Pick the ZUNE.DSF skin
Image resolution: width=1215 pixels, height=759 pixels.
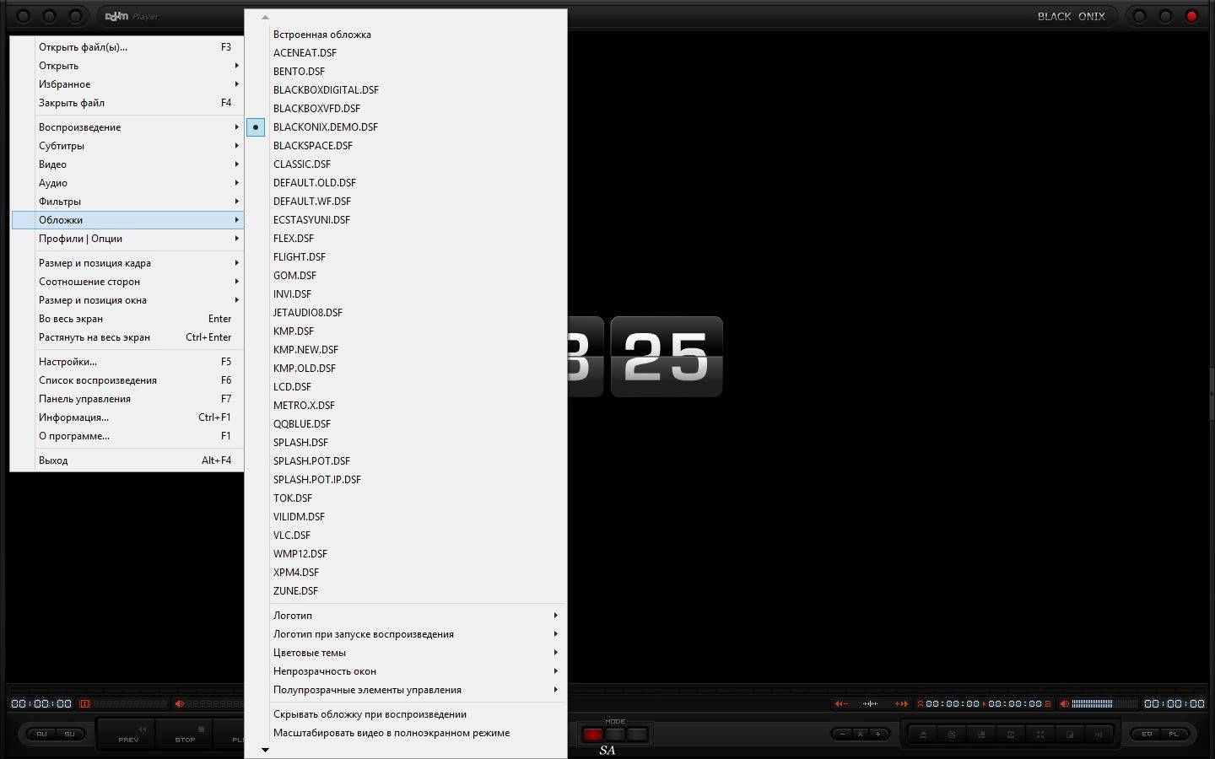tap(295, 591)
